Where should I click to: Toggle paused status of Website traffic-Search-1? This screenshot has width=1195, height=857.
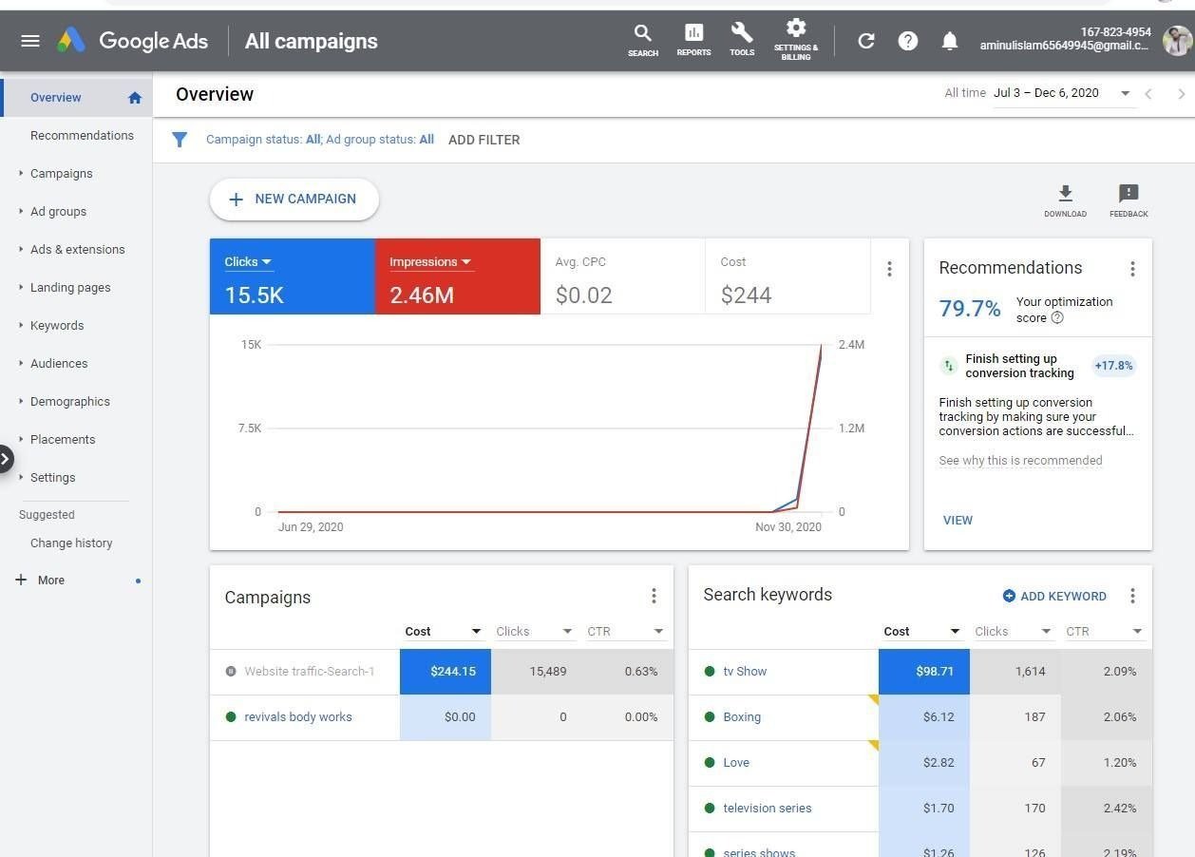[231, 672]
